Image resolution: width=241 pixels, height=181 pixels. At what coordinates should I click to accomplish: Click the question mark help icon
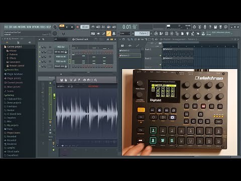pos(210,27)
